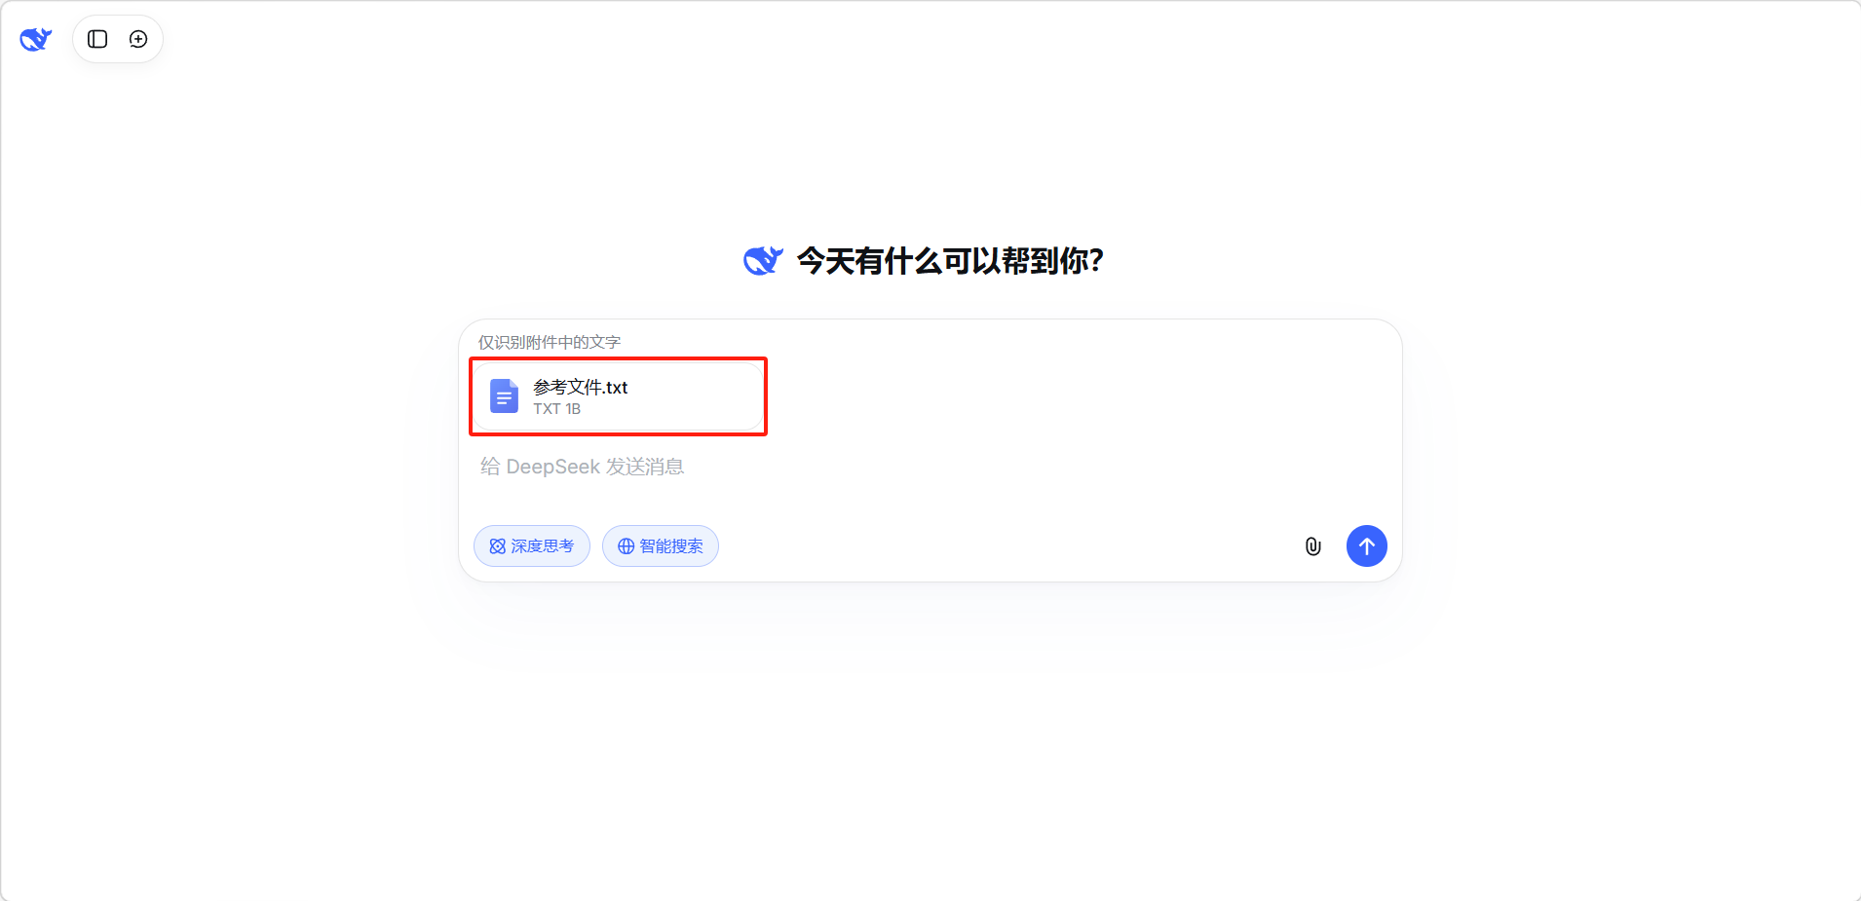
Task: Click the TXT 1B file size label
Action: pyautogui.click(x=556, y=409)
